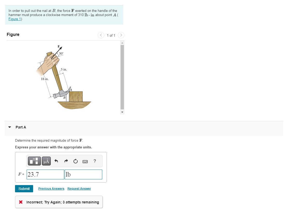Click the Request Answer link
This screenshot has height=221, width=288.
(x=79, y=189)
